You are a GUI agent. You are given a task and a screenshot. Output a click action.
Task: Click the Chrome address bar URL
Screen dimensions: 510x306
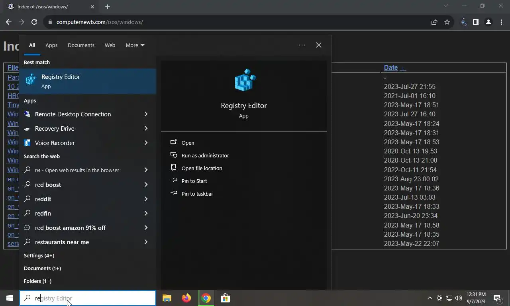(100, 22)
